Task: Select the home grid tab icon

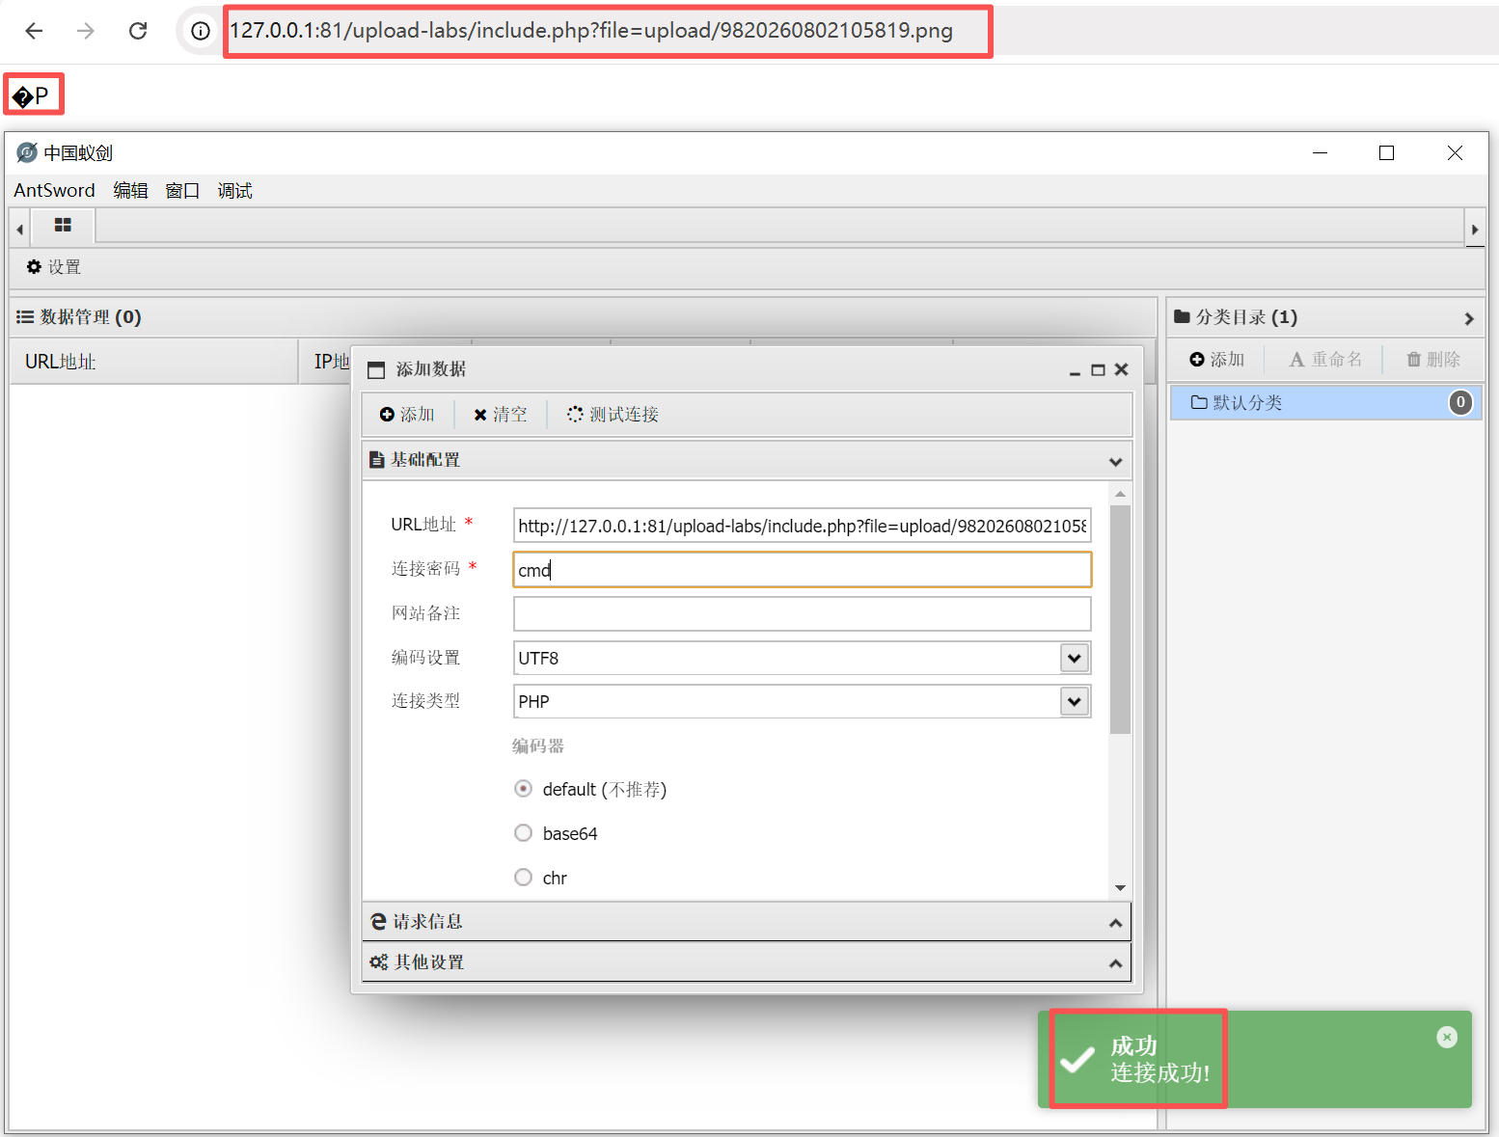Action: pyautogui.click(x=63, y=226)
